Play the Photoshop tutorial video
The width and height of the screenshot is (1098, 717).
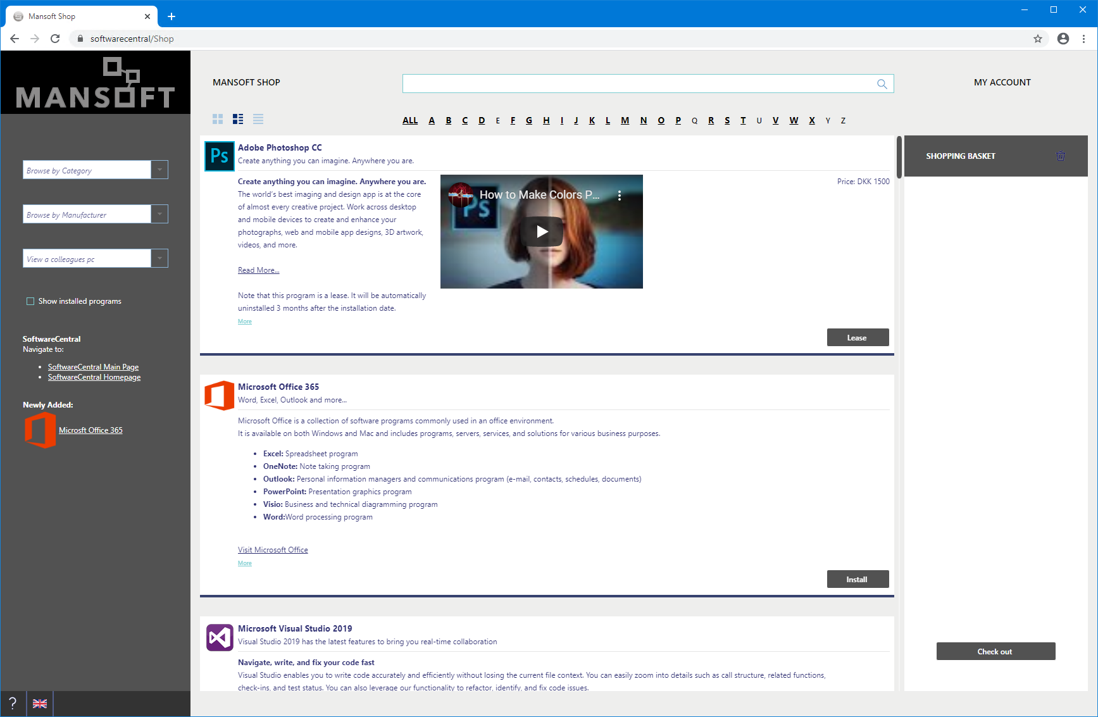tap(541, 231)
